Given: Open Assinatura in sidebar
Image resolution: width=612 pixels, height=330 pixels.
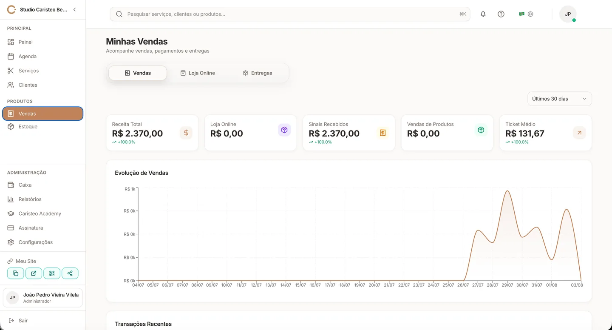Looking at the screenshot, I should tap(42, 228).
